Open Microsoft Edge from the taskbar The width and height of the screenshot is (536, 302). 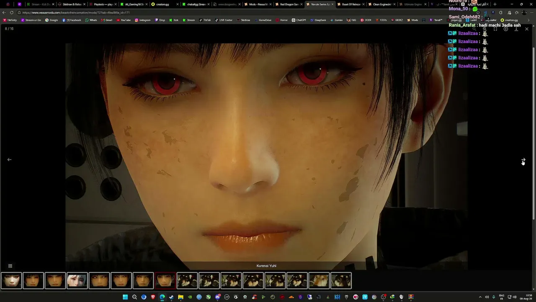[x=162, y=297]
